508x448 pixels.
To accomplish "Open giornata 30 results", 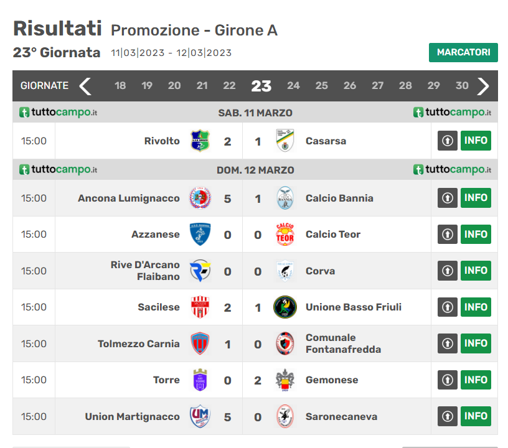I will 462,86.
